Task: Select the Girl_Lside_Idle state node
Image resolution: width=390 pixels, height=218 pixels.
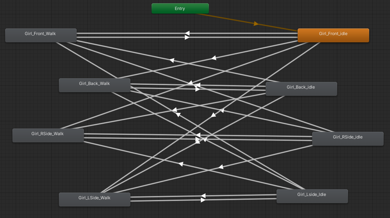Action: [x=312, y=196]
